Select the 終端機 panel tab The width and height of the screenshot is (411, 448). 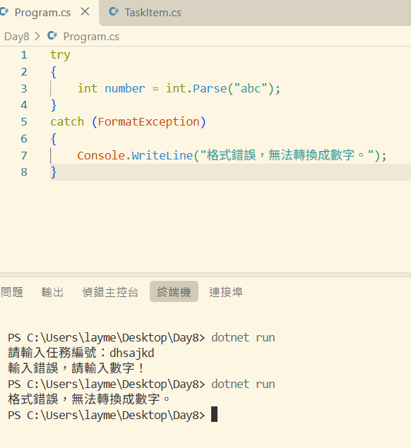[174, 291]
